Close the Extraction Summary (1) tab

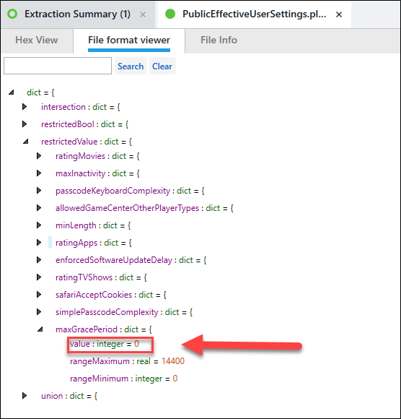pos(143,14)
